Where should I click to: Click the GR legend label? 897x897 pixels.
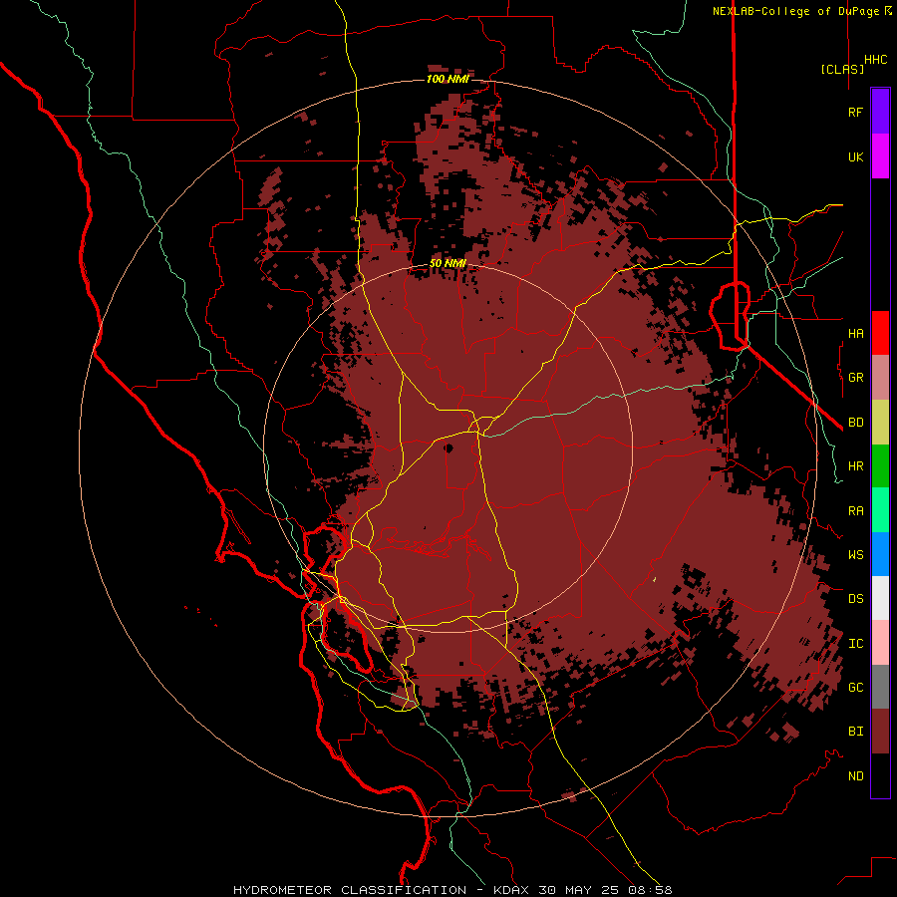855,378
